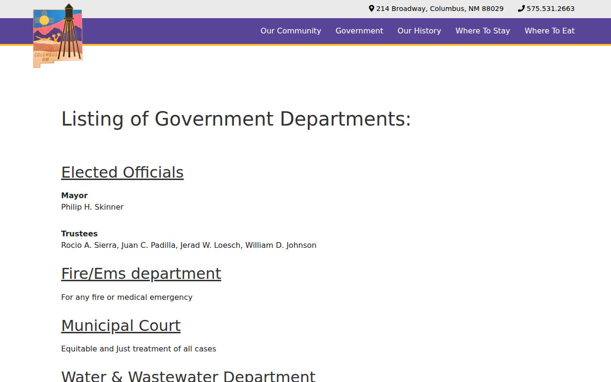Click the map pin icon beside the address
The height and width of the screenshot is (382, 611).
(371, 9)
